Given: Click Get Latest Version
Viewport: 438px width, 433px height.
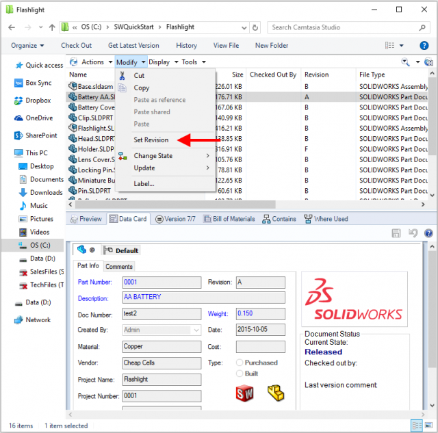Looking at the screenshot, I should [x=133, y=46].
